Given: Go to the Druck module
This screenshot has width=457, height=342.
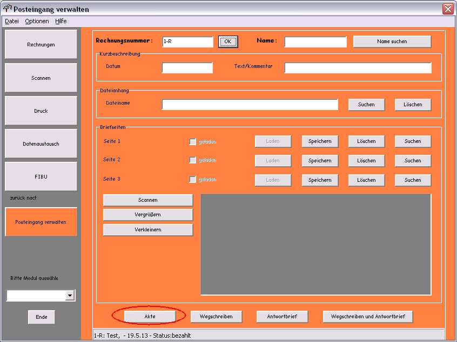Looking at the screenshot, I should [x=41, y=111].
